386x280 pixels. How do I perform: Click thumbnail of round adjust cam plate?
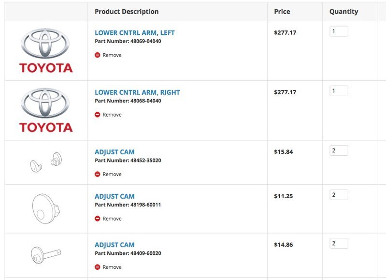coord(46,209)
